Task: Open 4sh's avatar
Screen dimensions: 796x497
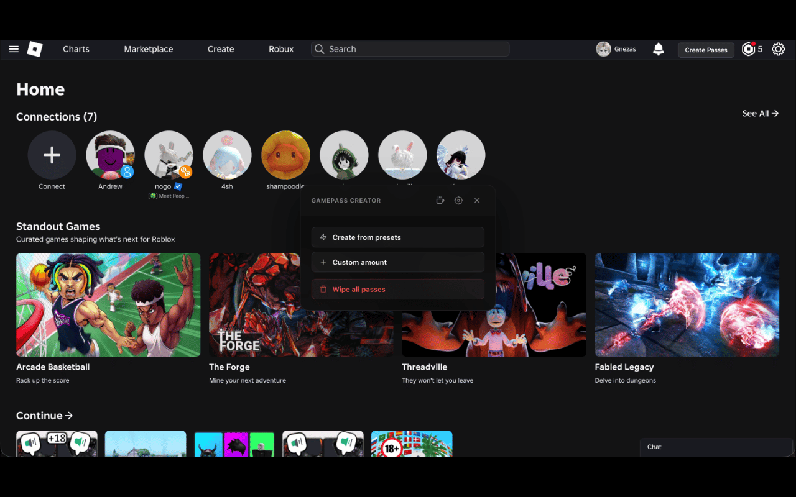Action: 227,155
